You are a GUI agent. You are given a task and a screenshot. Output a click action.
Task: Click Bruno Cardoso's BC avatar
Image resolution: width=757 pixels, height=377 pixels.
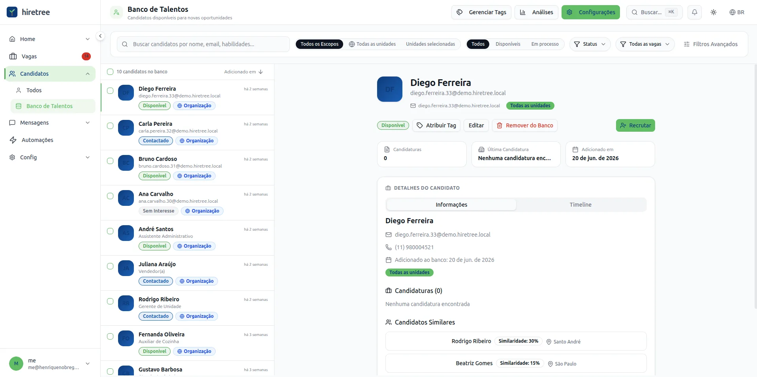pos(126,163)
